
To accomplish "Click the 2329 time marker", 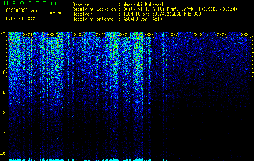I will point(222,35).
